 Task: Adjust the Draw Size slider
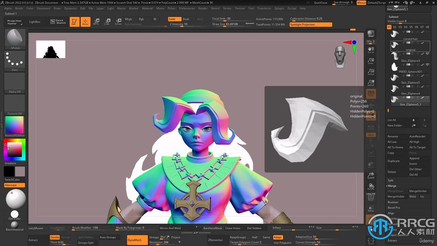[233, 25]
